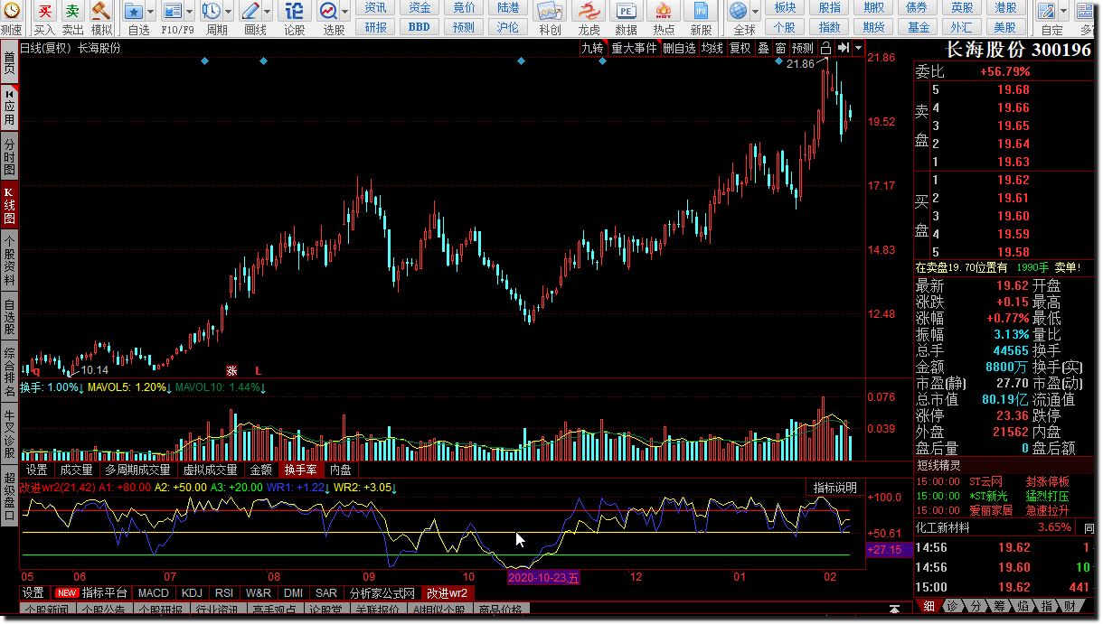1103x624 pixels.
Task: Click the lock icon in chart toolbar
Action: point(825,48)
